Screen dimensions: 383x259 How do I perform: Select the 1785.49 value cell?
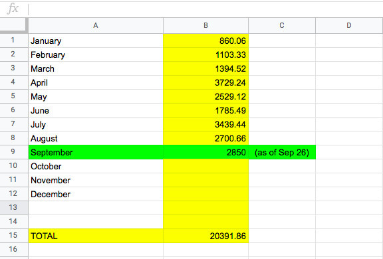206,110
